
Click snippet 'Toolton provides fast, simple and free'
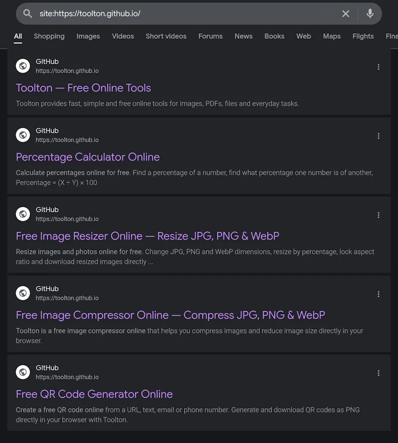click(157, 104)
